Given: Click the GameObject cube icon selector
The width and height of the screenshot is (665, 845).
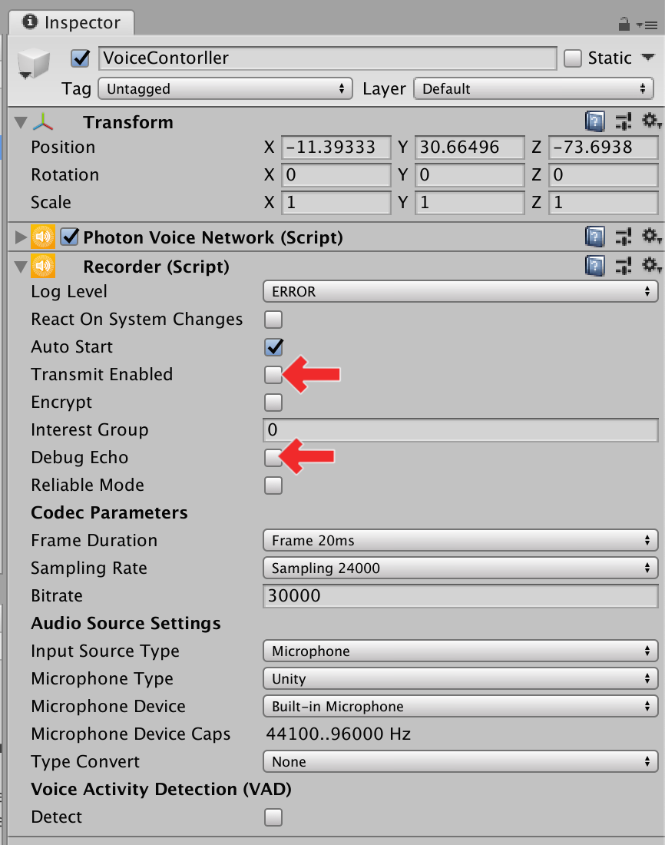Looking at the screenshot, I should coord(34,64).
